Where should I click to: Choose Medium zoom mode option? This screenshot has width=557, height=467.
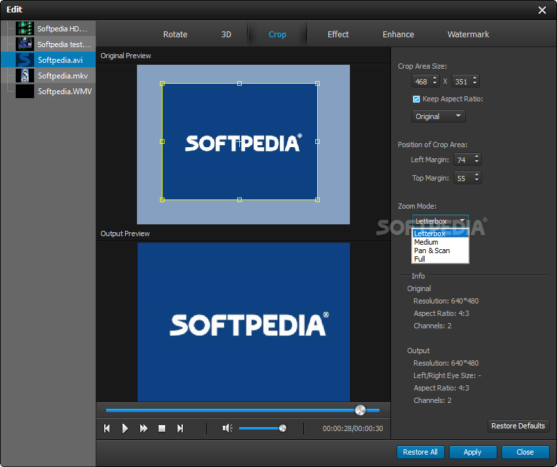pos(440,242)
